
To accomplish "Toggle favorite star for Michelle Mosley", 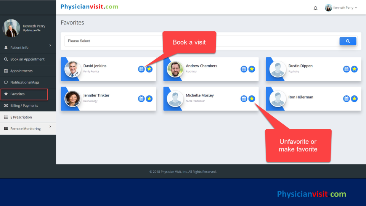I will (x=252, y=98).
